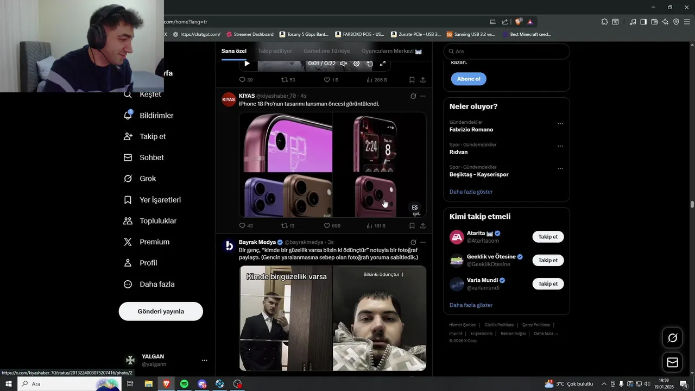Unmute the video player
The height and width of the screenshot is (391, 695).
(344, 64)
